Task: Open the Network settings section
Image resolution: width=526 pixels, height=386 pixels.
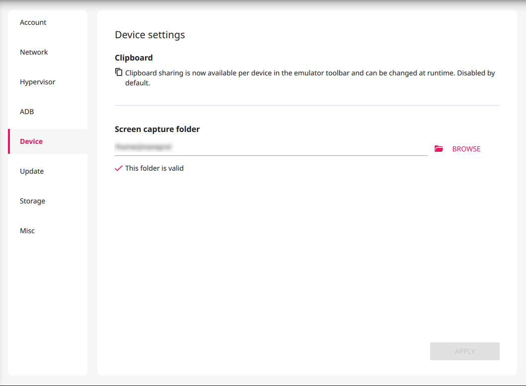Action: [x=34, y=52]
